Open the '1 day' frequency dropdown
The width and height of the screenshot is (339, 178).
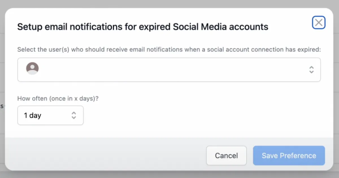click(51, 115)
